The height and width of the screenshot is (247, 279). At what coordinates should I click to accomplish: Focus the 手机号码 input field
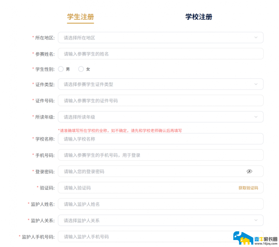(161, 155)
